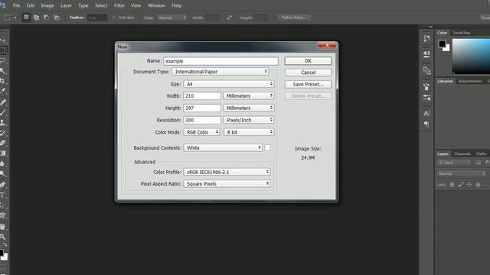Select the Lasso tool
The width and height of the screenshot is (490, 275).
click(x=3, y=60)
